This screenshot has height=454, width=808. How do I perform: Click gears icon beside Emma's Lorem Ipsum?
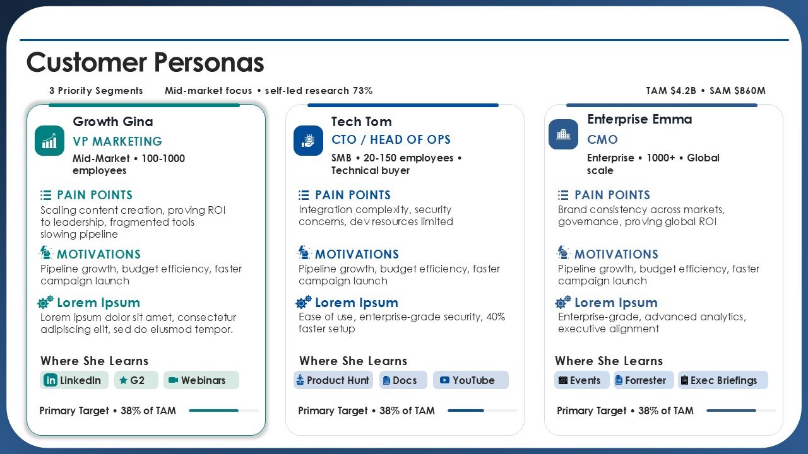click(563, 302)
